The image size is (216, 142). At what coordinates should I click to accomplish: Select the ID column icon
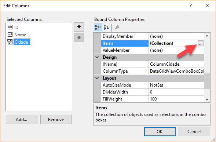coord(10,27)
